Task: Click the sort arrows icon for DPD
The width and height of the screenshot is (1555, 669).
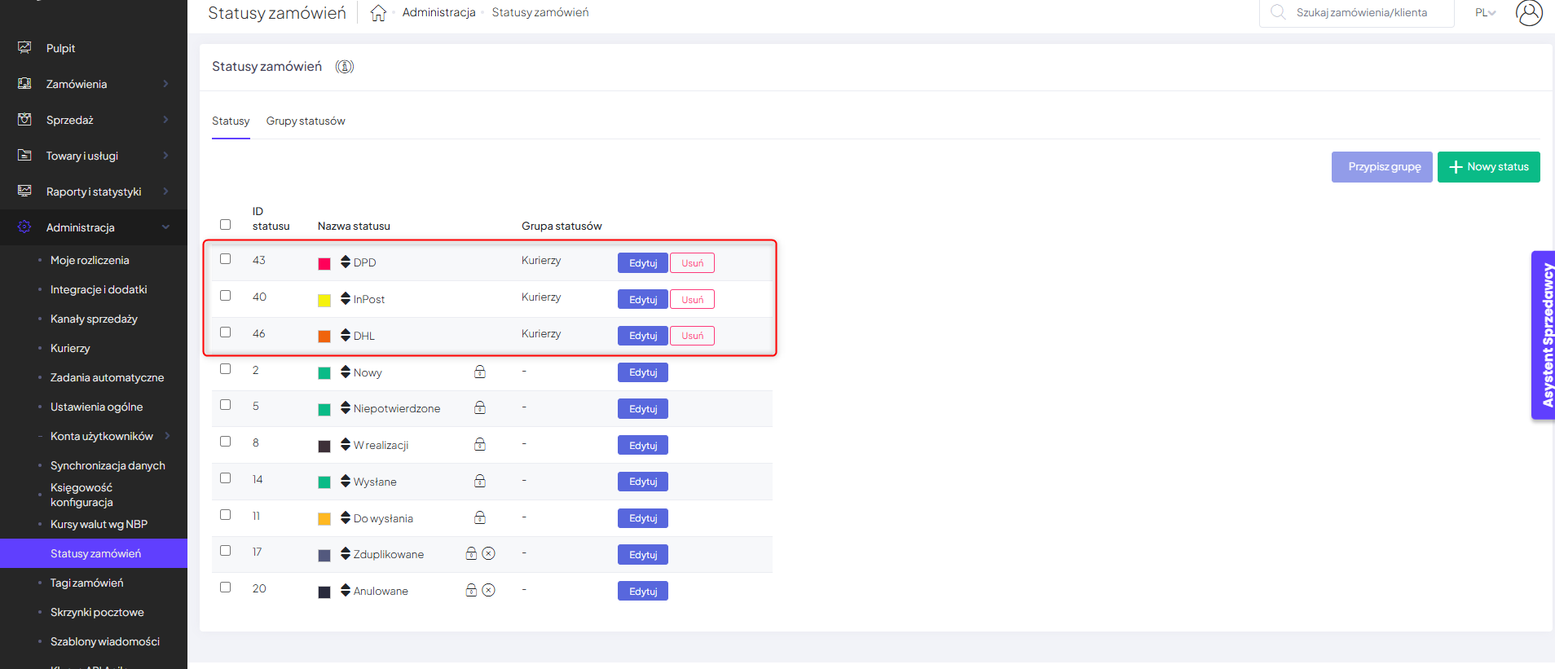Action: coord(346,262)
